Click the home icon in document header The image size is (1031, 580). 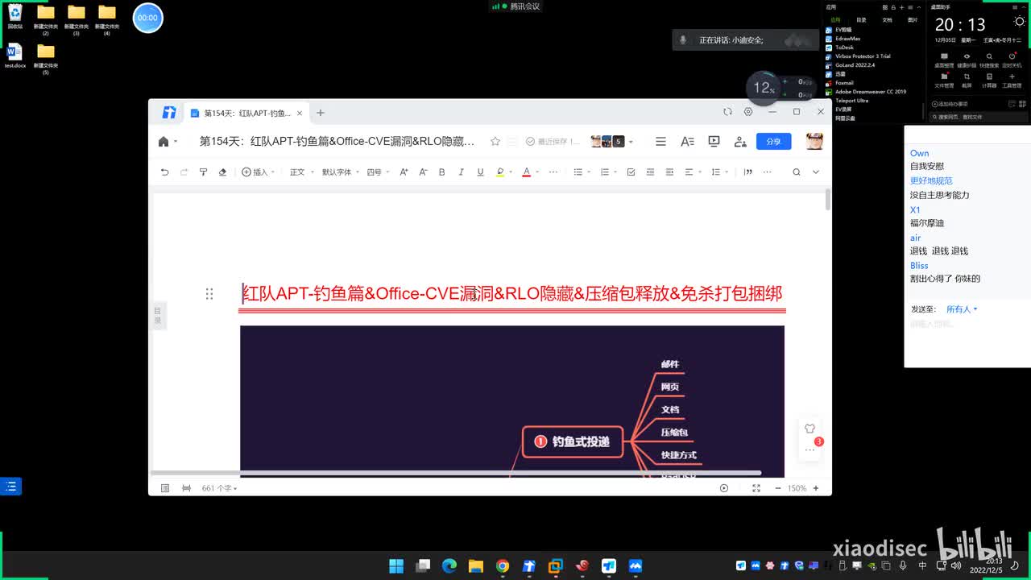pos(164,141)
